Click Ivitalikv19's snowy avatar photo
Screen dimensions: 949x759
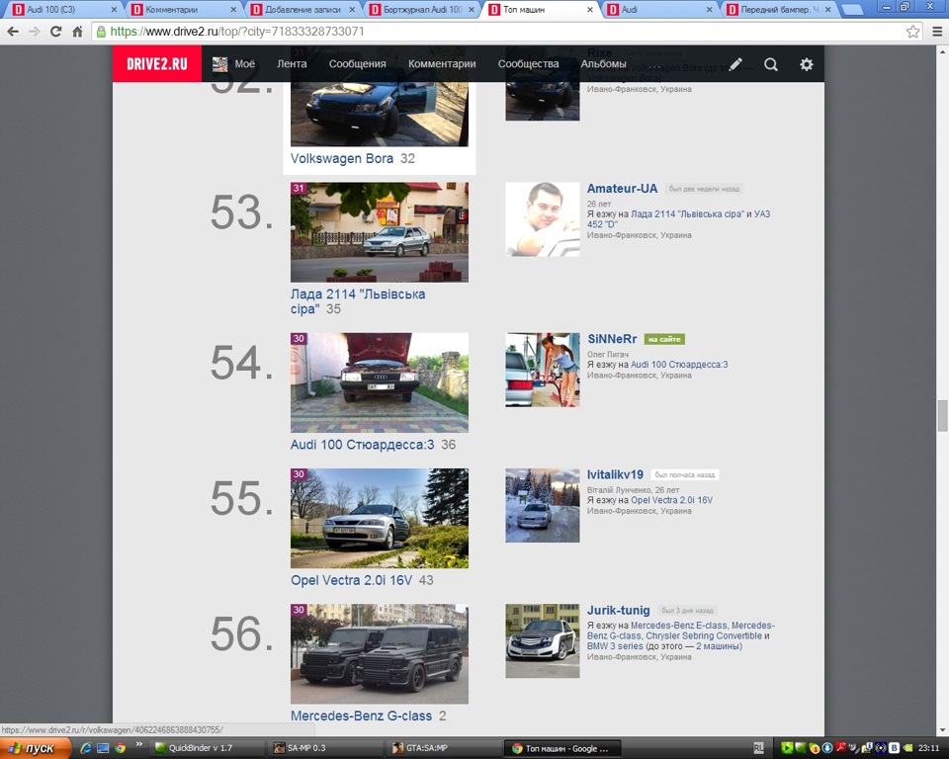pyautogui.click(x=543, y=505)
